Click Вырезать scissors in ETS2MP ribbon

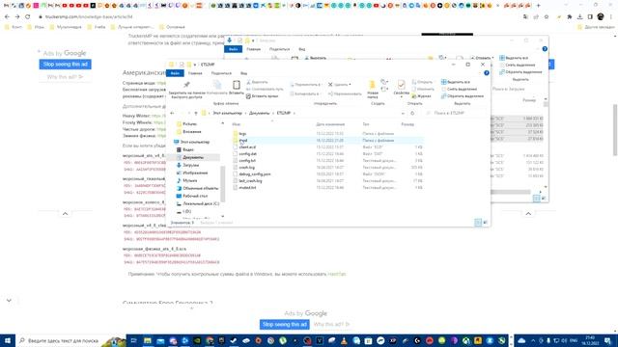[258, 82]
